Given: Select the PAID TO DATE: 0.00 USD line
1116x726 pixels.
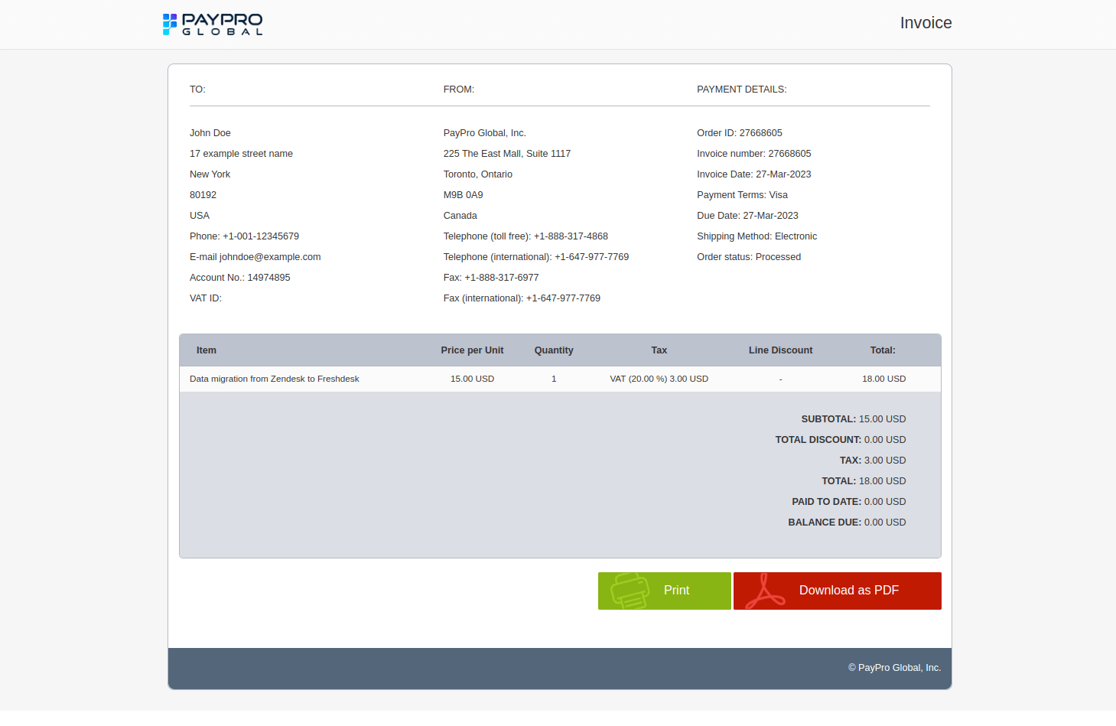Looking at the screenshot, I should (x=849, y=502).
